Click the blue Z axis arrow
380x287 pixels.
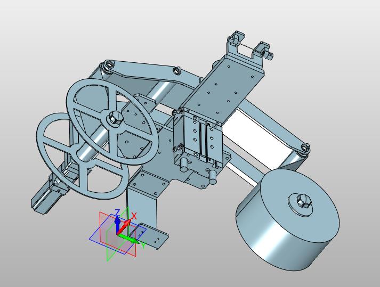tap(117, 225)
